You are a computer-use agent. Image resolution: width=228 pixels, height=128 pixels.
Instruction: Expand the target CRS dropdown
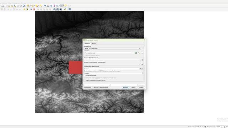[x=112, y=64]
